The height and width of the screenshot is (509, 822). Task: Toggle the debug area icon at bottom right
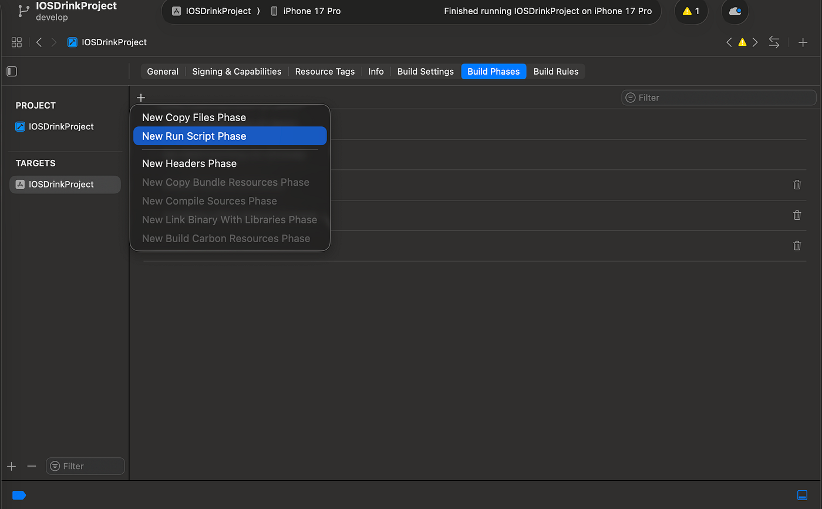click(x=802, y=495)
